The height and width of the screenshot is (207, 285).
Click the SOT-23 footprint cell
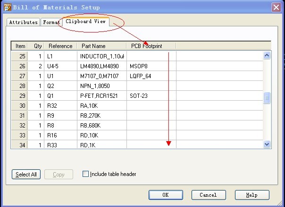pos(151,96)
